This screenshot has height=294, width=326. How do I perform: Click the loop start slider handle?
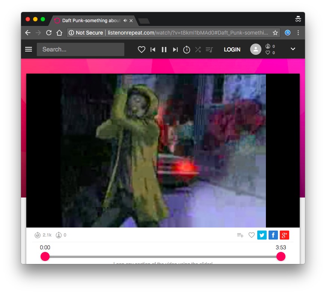tap(45, 256)
